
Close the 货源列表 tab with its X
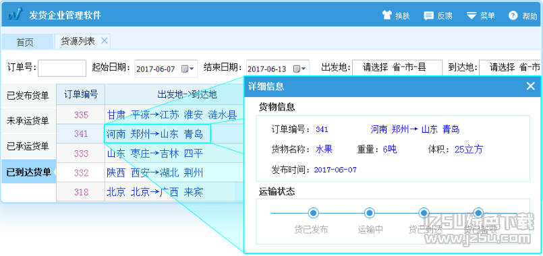105,41
